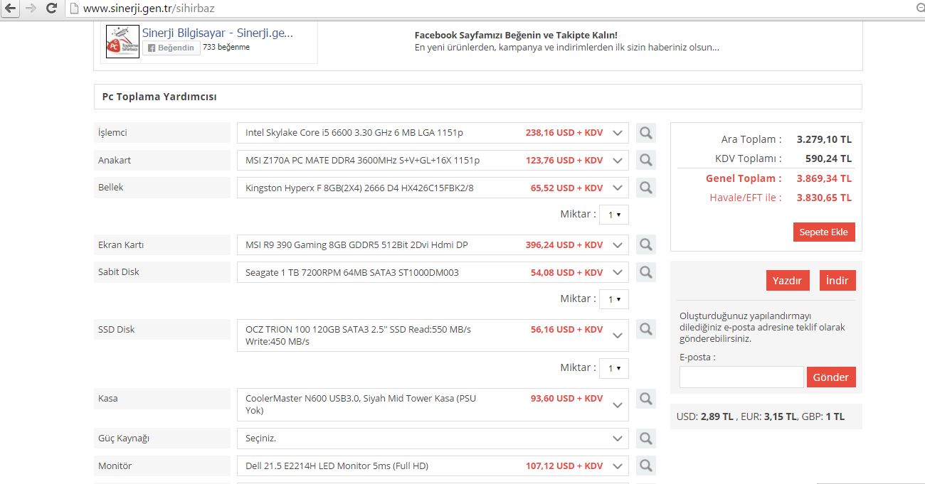Open the Kasa dropdown showing CoolerMaster N600

coord(433,404)
